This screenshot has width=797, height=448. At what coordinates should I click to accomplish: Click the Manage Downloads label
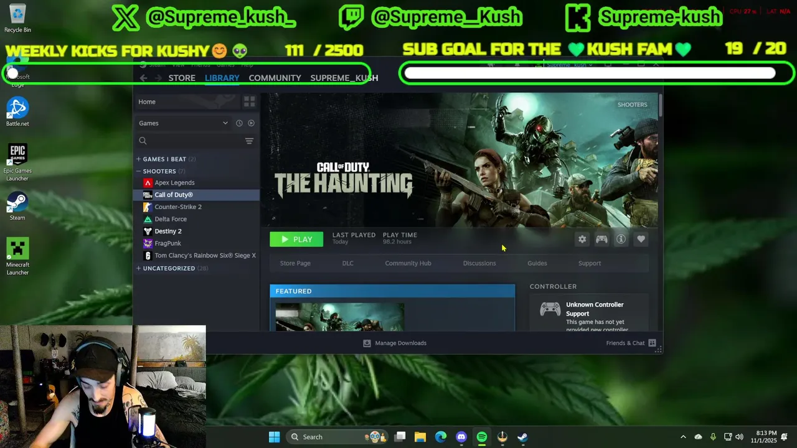click(400, 343)
